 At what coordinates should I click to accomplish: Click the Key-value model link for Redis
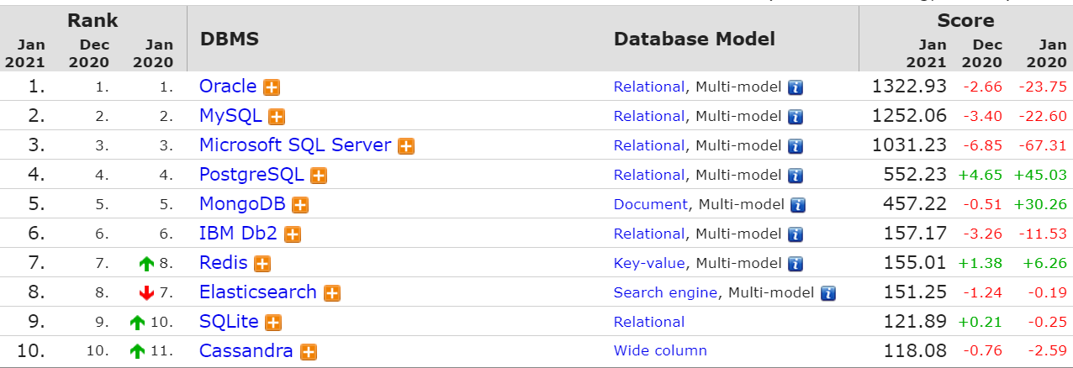pyautogui.click(x=649, y=263)
